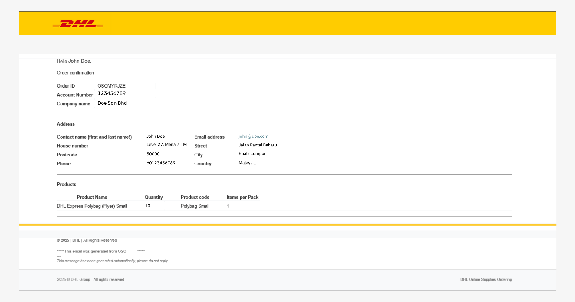
Task: Click the Hello John Doe greeting
Action: pyautogui.click(x=74, y=61)
